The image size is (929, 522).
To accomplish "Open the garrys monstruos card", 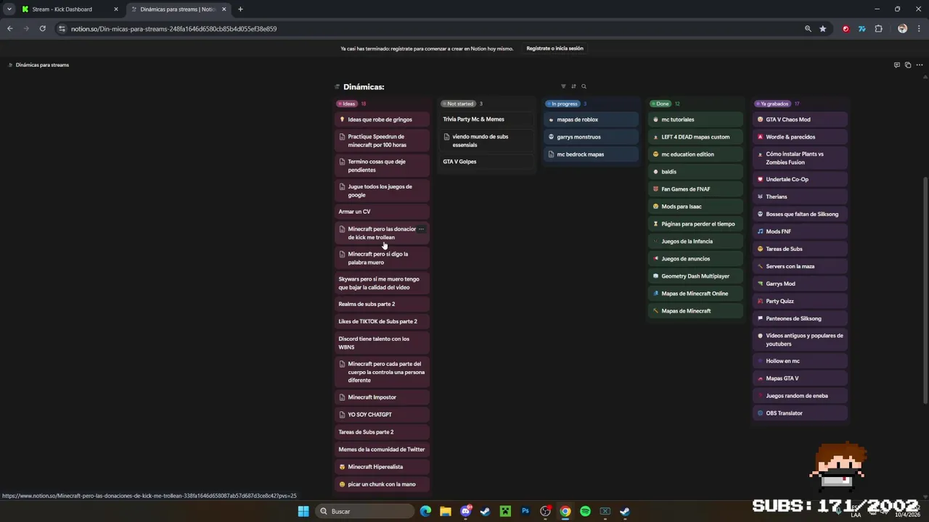I will (592, 137).
